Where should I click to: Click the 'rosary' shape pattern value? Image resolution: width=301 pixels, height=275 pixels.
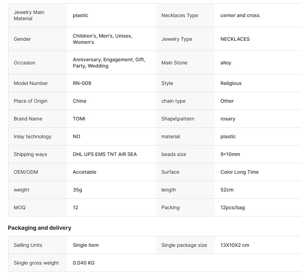pyautogui.click(x=228, y=119)
